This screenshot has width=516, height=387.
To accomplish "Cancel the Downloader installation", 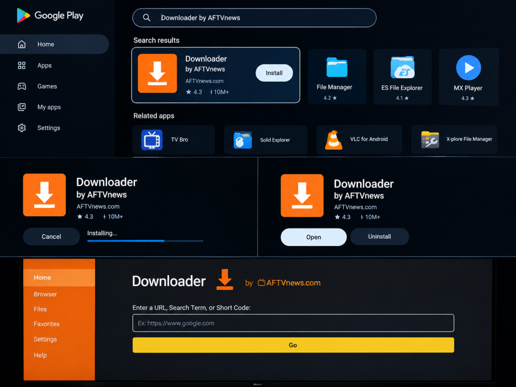I will click(x=51, y=237).
